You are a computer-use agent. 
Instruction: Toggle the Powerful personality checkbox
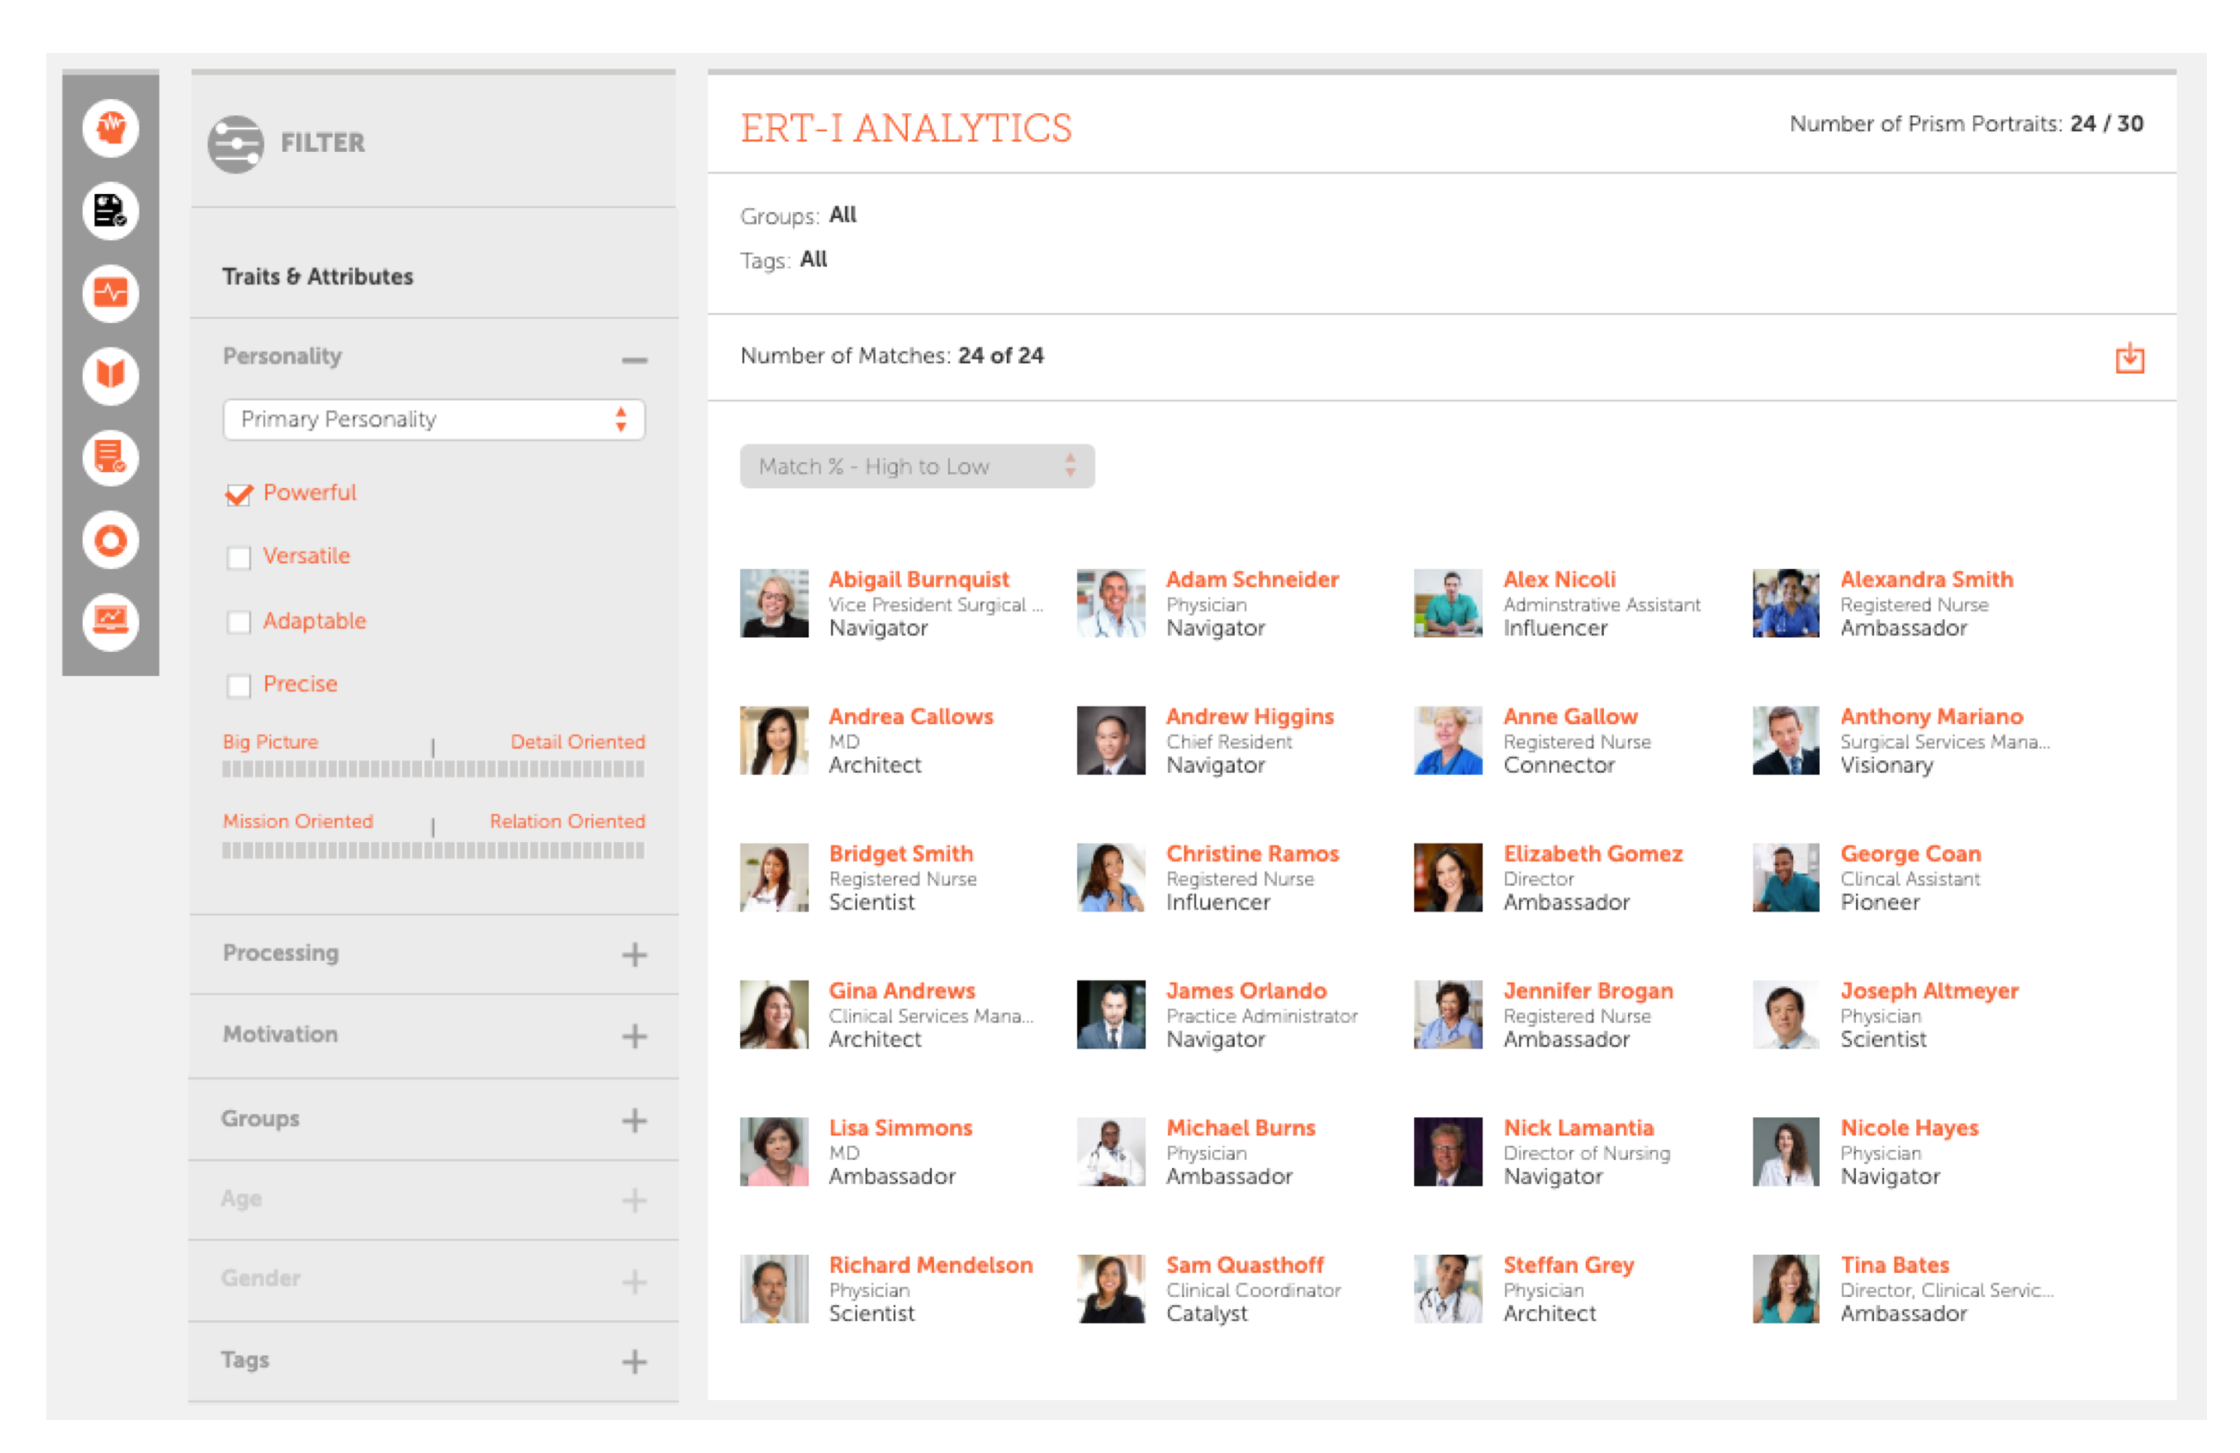coord(237,493)
